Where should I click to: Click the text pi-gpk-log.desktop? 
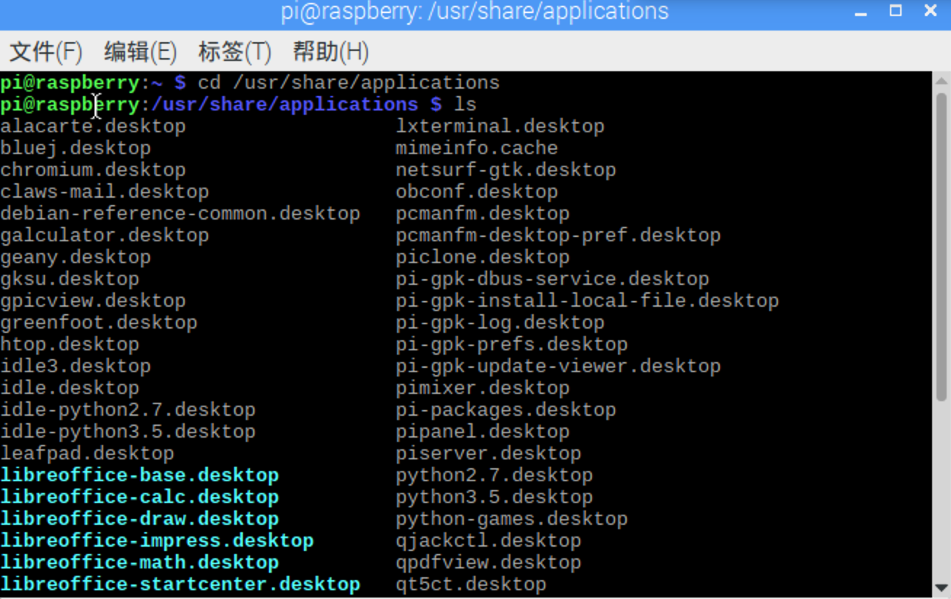[x=500, y=323]
